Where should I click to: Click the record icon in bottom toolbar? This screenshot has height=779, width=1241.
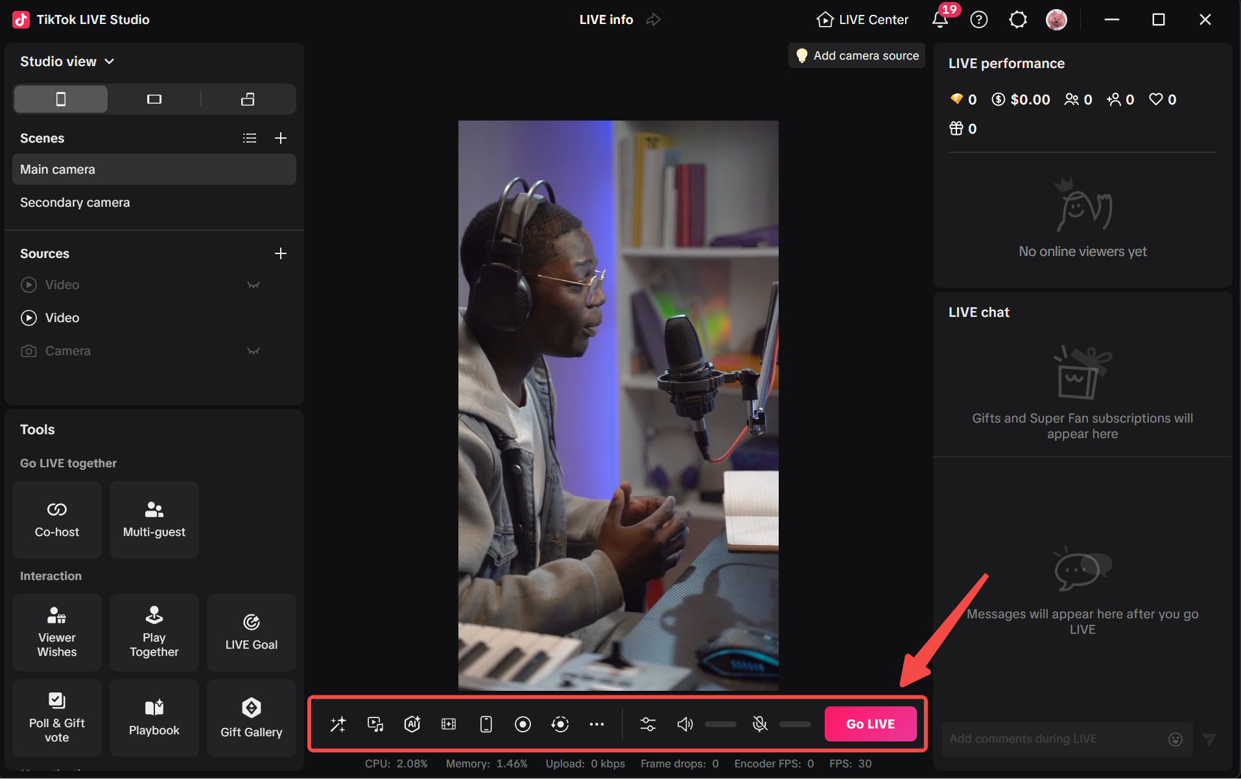(523, 724)
